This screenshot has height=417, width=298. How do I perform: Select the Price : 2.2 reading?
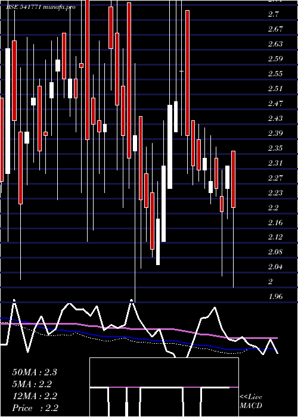(x=35, y=408)
